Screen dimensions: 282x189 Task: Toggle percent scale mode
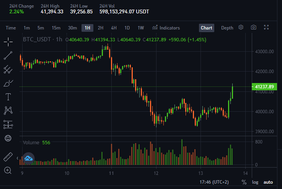[244, 182]
